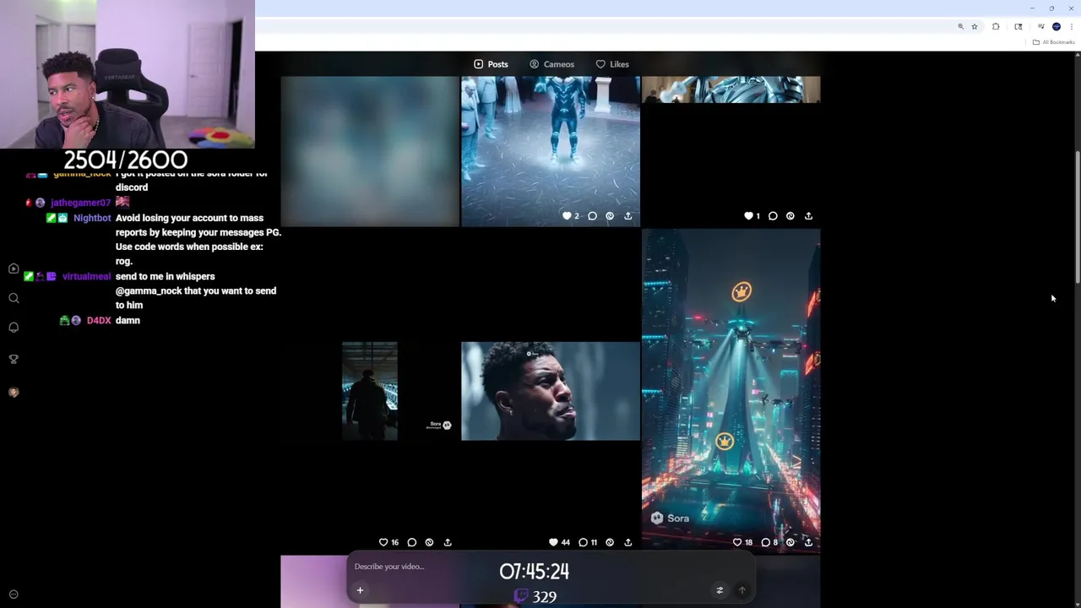Viewport: 1081px width, 608px height.
Task: Open the silver armor video thumbnail
Action: (731, 90)
